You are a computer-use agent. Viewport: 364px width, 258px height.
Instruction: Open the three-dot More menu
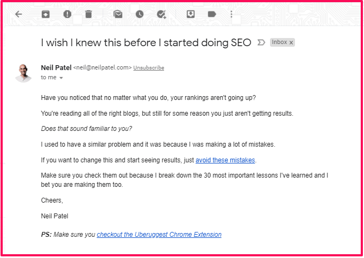[231, 15]
